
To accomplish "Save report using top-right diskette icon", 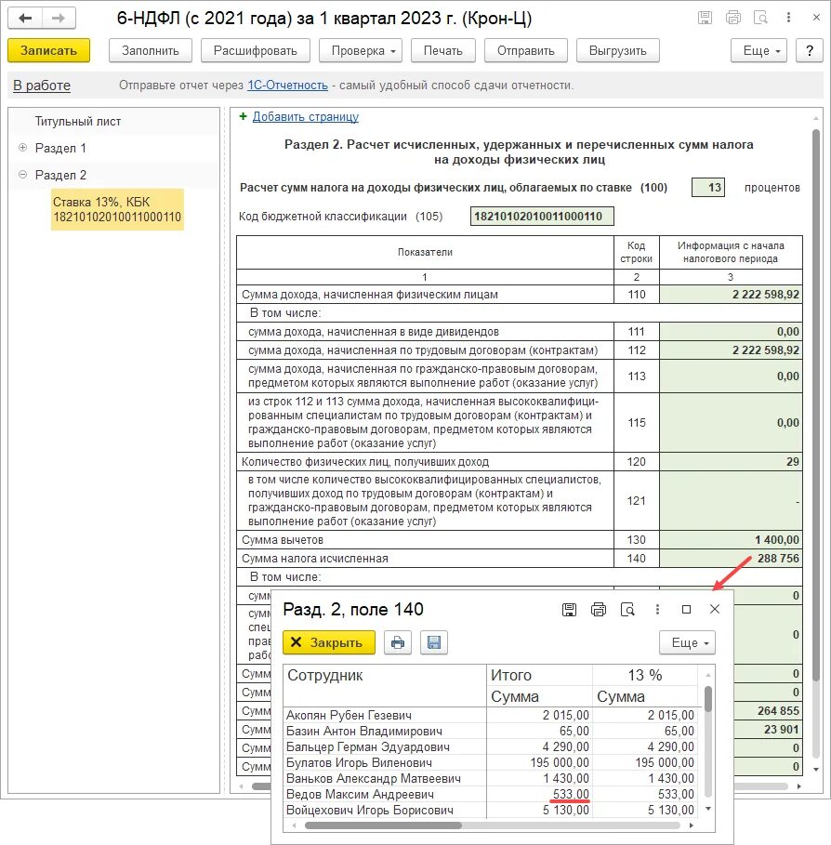I will (705, 18).
